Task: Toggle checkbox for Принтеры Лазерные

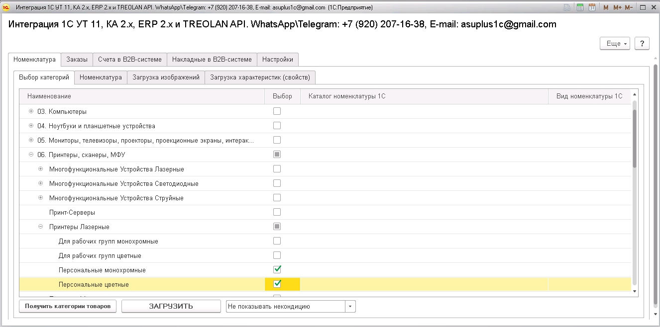Action: click(x=277, y=226)
